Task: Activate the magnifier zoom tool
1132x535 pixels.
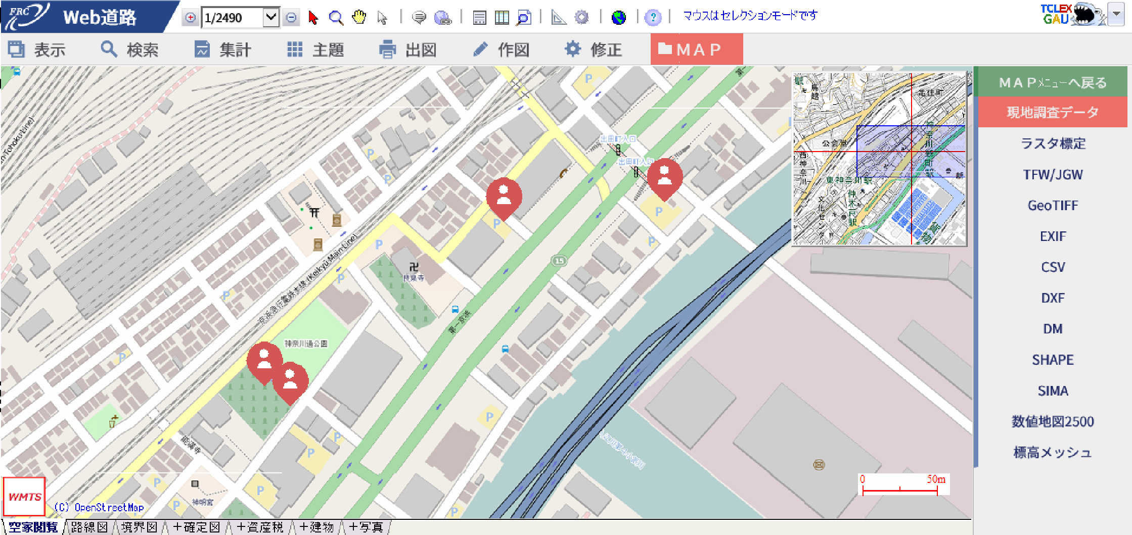Action: (x=335, y=17)
